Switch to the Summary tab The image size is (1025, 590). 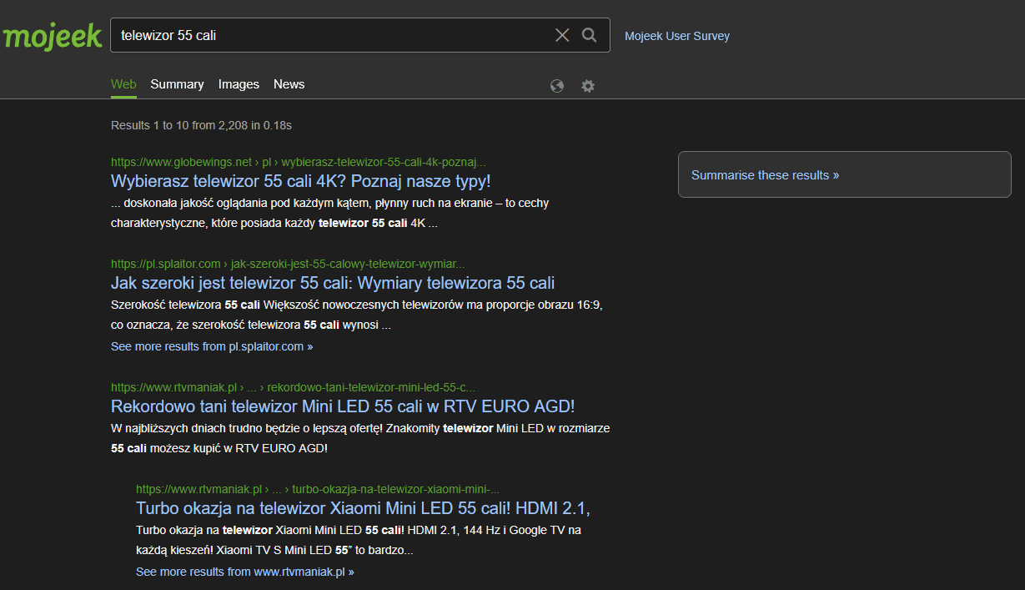pyautogui.click(x=177, y=84)
